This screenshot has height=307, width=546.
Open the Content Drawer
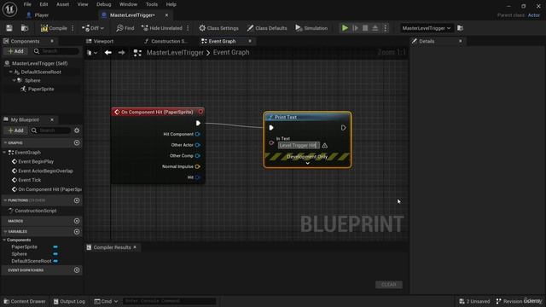(25, 301)
